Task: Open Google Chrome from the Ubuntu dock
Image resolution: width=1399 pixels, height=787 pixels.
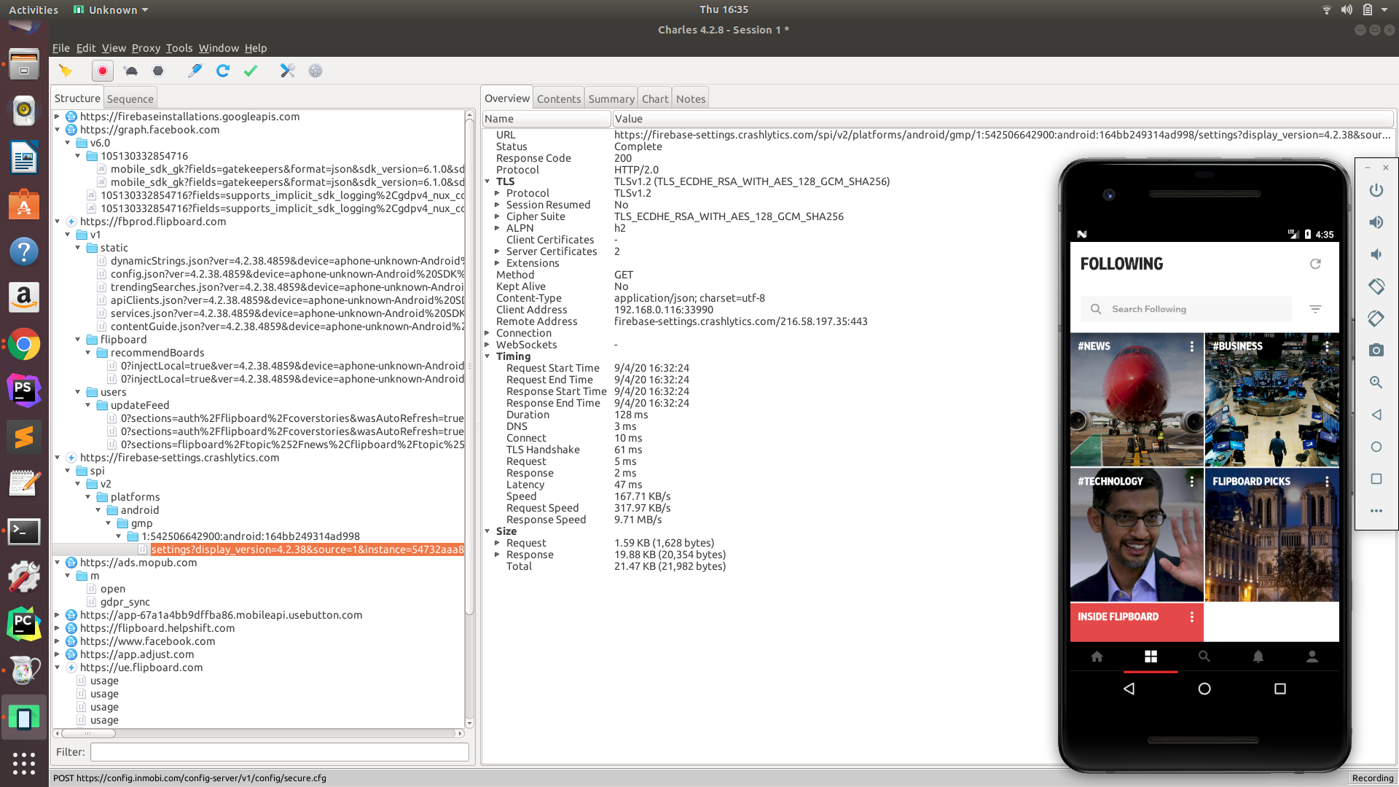Action: click(24, 345)
